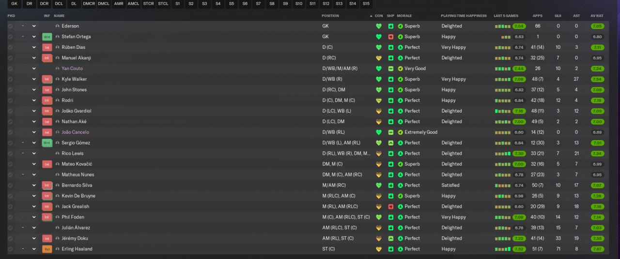Sort by the POSITION column header

(x=330, y=16)
